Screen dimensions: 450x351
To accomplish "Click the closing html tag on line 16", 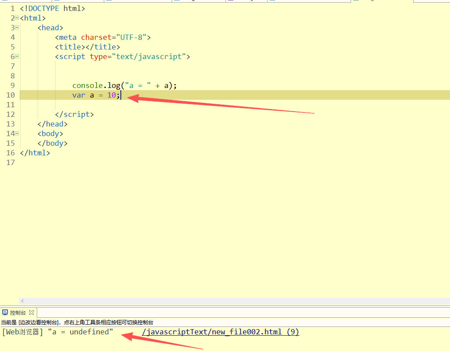I will (x=35, y=153).
